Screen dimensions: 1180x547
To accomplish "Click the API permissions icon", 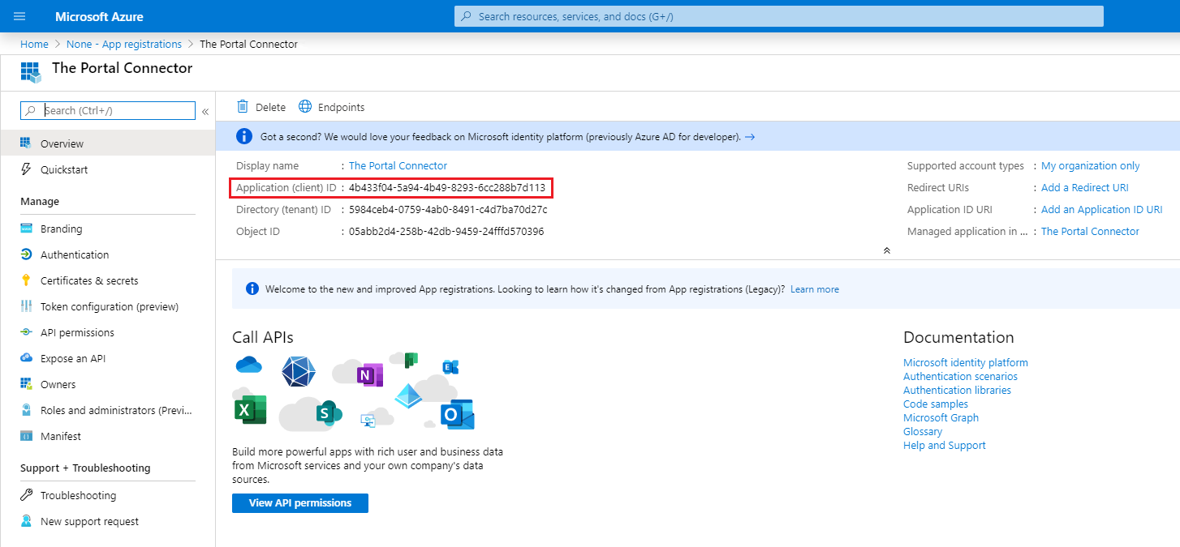I will pyautogui.click(x=26, y=332).
